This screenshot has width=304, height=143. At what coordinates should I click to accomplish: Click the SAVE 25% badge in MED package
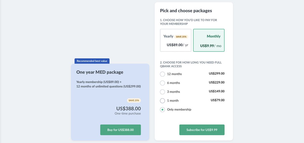pos(134,100)
